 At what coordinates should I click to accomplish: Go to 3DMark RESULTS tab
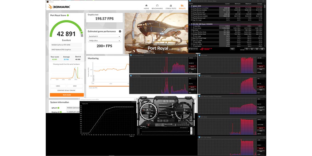[182, 6]
